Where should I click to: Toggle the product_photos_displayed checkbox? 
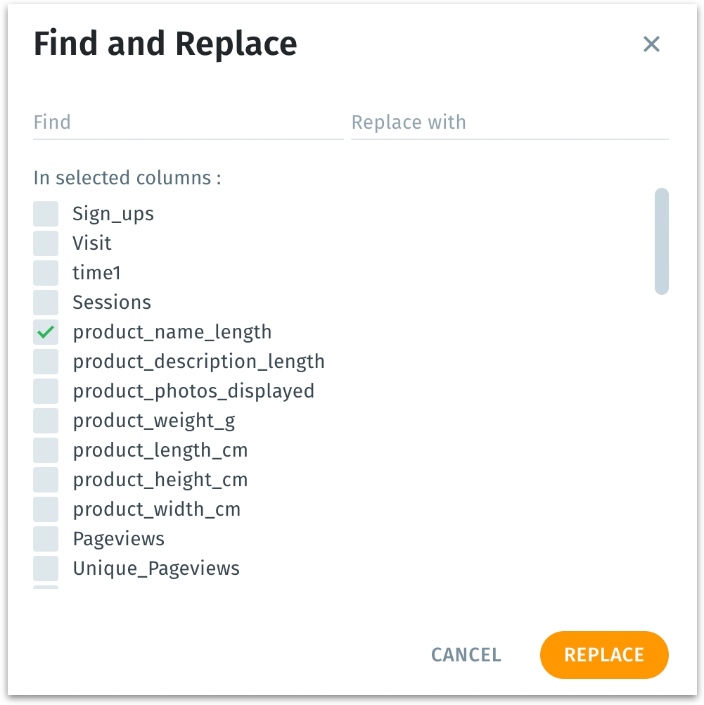tap(46, 391)
